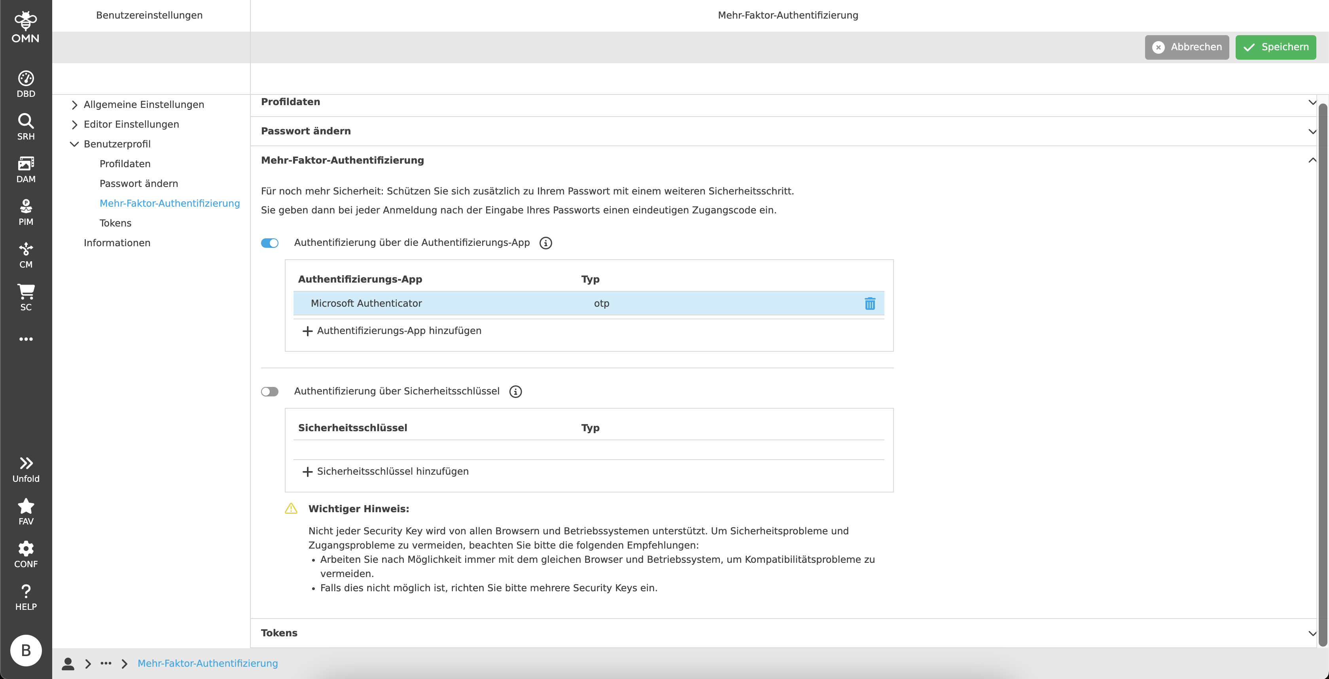Viewport: 1329px width, 679px height.
Task: Disable Authentifizierung über die Authentifizierungs-App
Action: (x=269, y=243)
